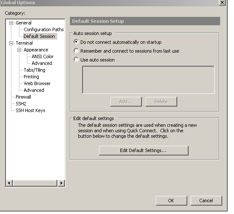Collapse the General tree node
Viewport: 234px width, 214px height.
11,23
